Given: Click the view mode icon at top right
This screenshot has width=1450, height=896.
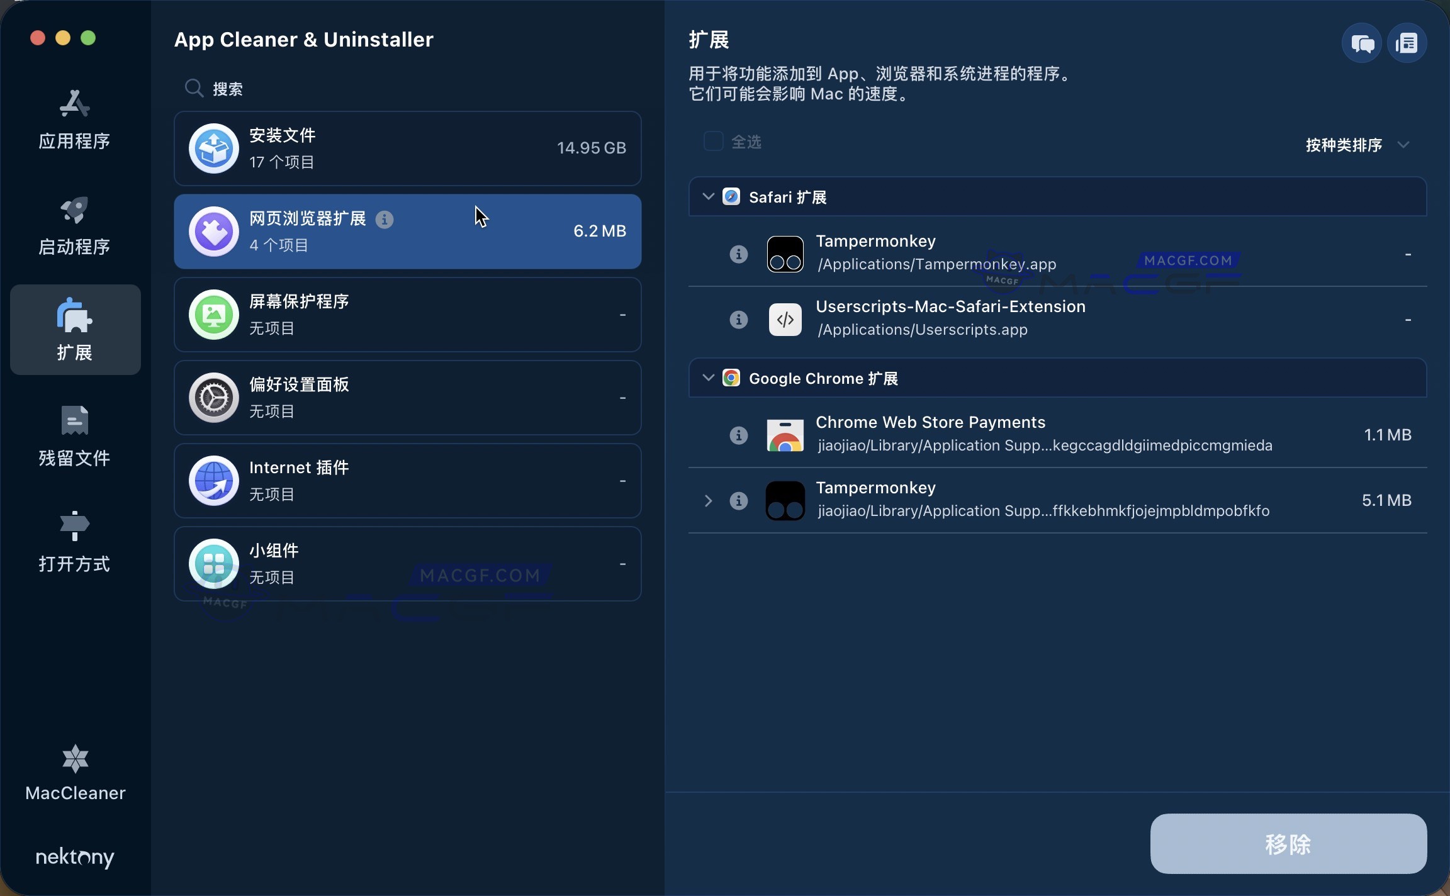Looking at the screenshot, I should pyautogui.click(x=1408, y=43).
